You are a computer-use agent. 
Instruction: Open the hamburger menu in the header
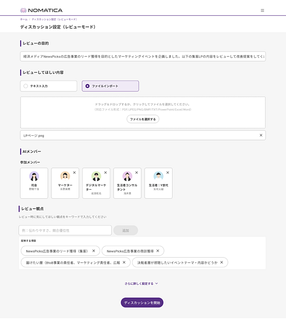click(262, 10)
